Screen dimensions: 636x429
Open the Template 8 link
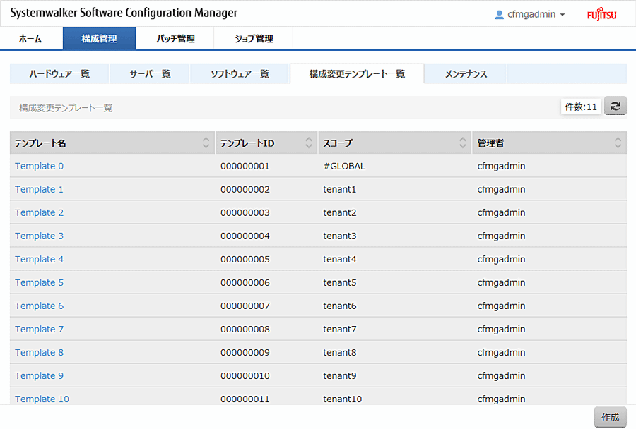tap(40, 352)
